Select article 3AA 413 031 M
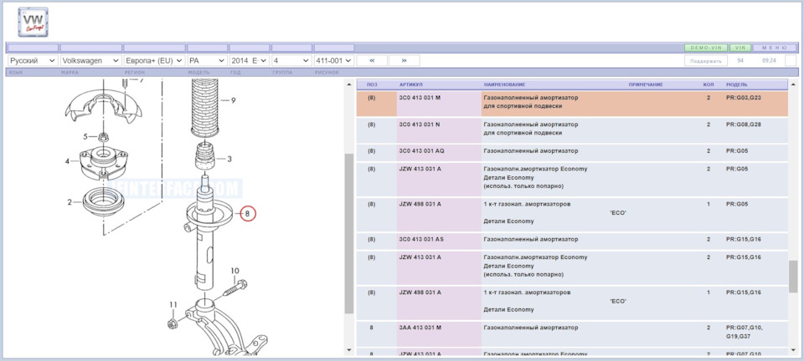This screenshot has width=804, height=361. 420,328
